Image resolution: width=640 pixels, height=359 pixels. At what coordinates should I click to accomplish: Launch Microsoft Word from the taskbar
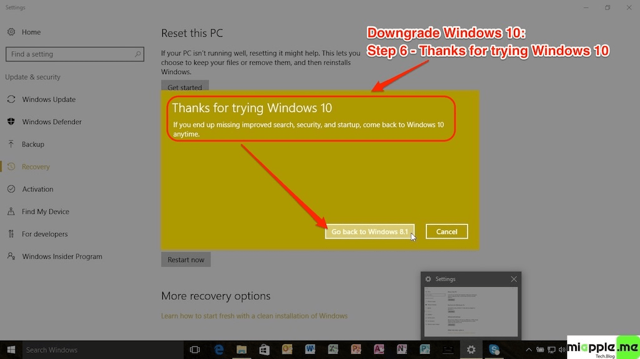(308, 350)
